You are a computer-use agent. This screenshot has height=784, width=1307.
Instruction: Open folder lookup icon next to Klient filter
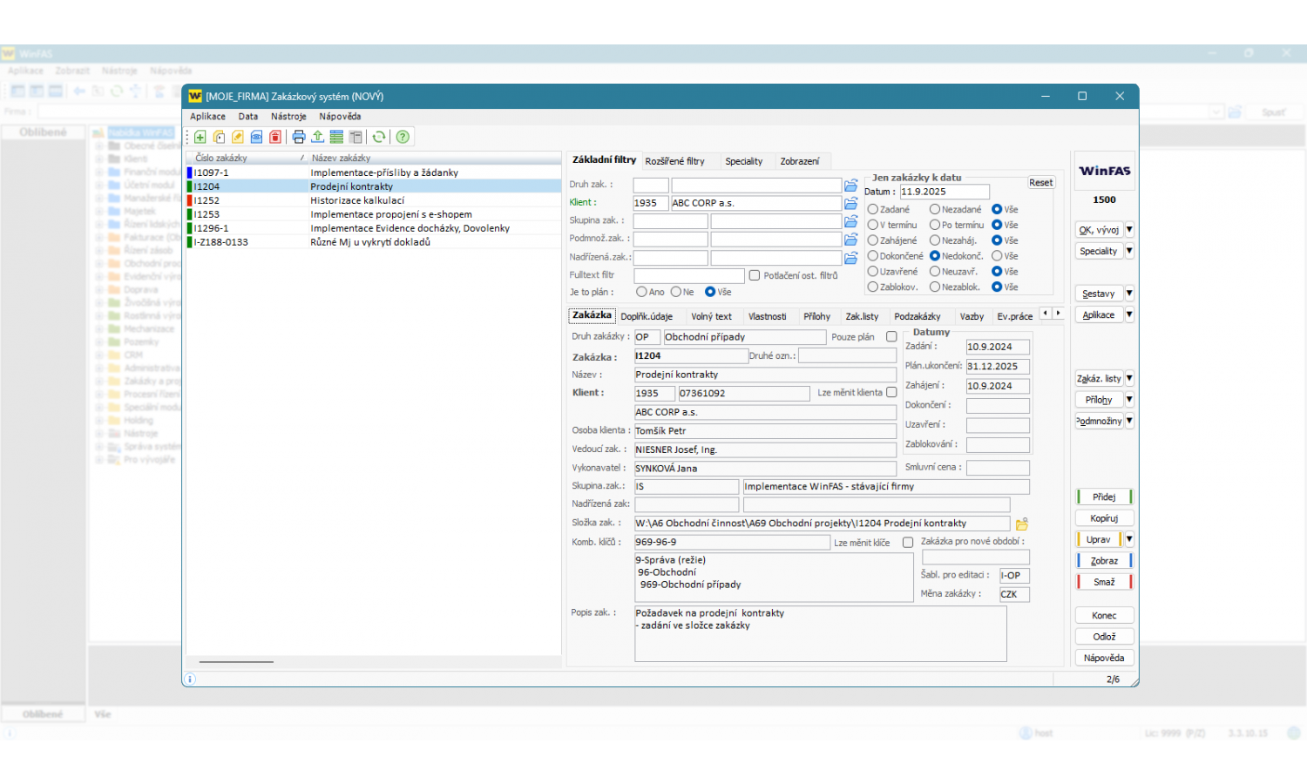[x=851, y=203]
